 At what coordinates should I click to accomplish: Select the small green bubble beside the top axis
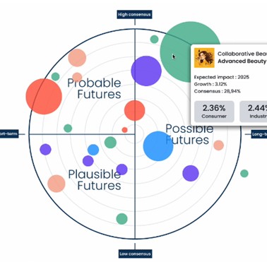[154, 39]
